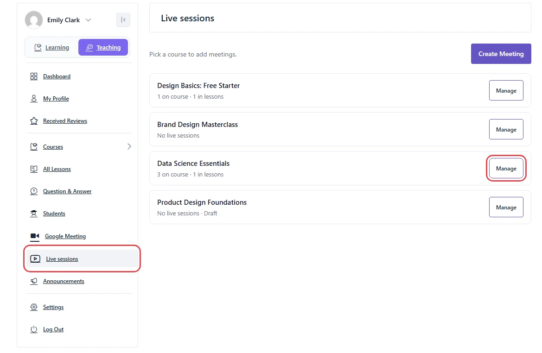Click the Google Meeting camera icon

click(x=35, y=236)
